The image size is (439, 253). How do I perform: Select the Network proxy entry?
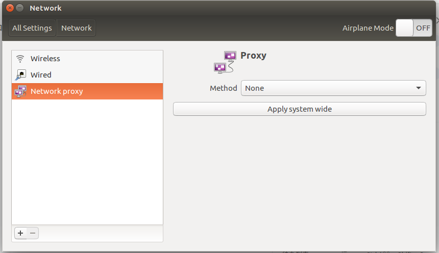pyautogui.click(x=87, y=91)
